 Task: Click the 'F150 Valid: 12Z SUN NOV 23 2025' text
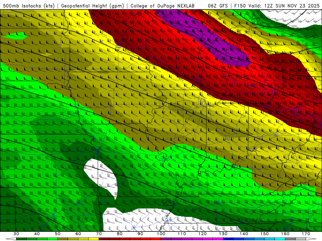pos(277,6)
